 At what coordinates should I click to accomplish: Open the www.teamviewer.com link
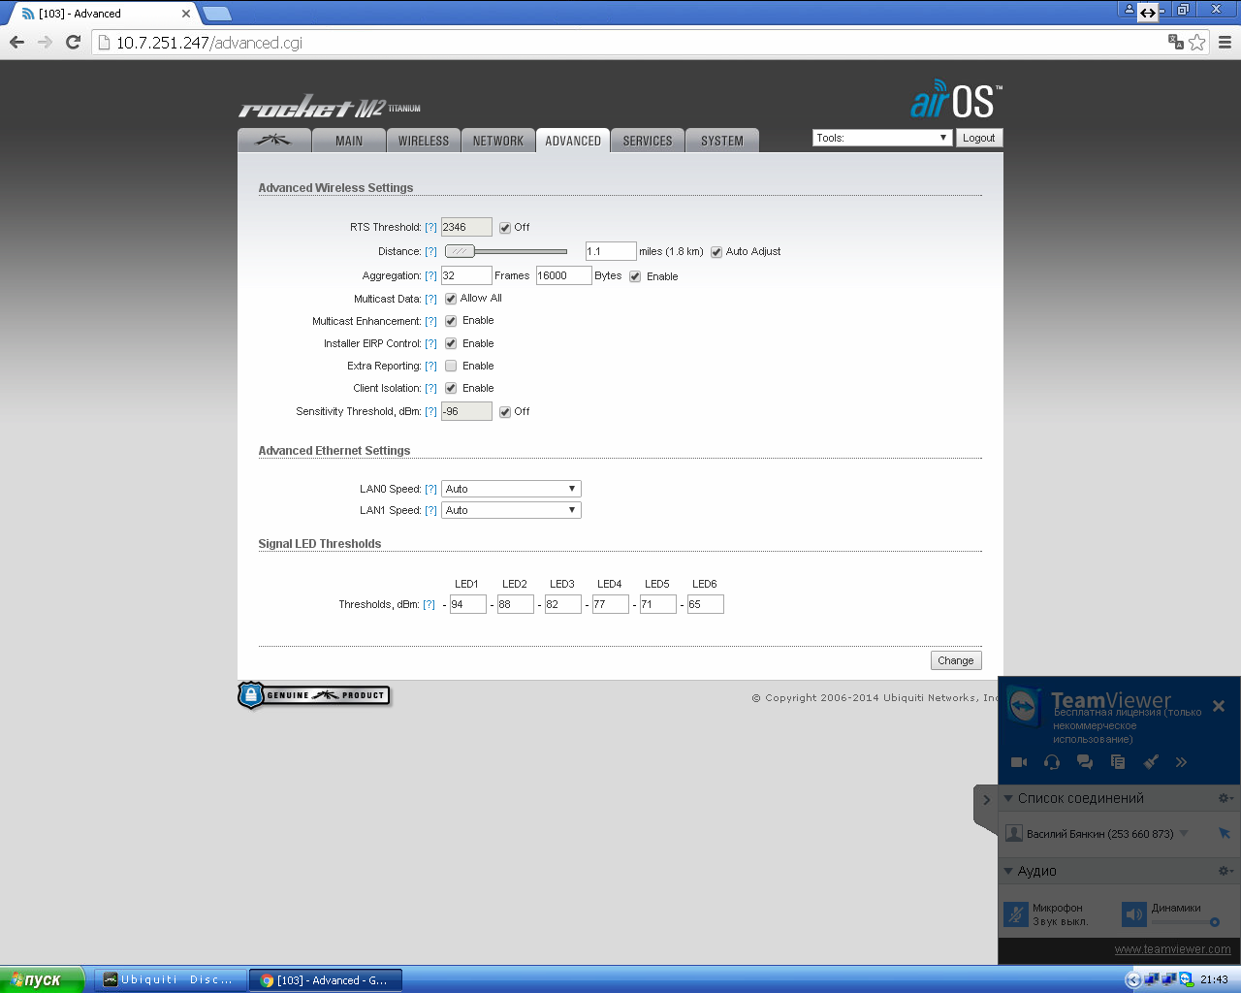click(1173, 949)
